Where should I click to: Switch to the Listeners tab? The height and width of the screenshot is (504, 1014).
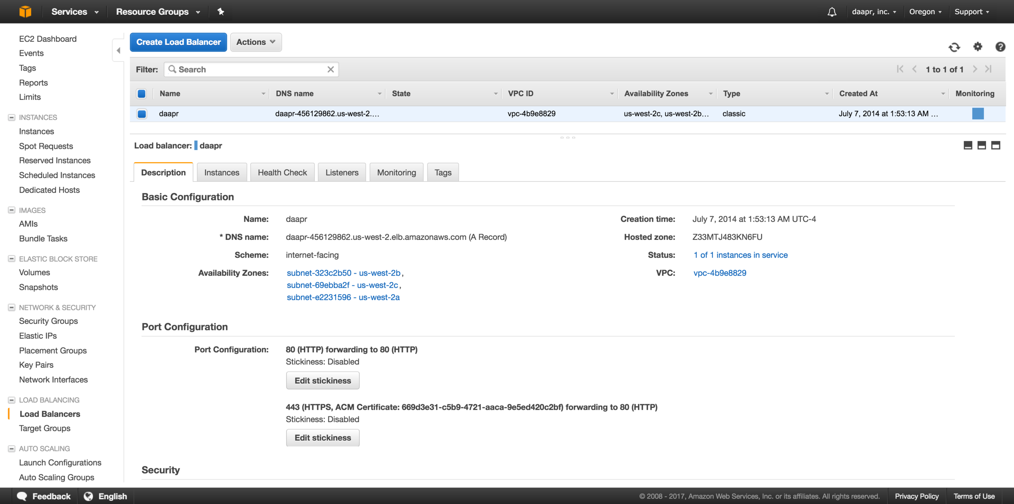click(x=342, y=172)
